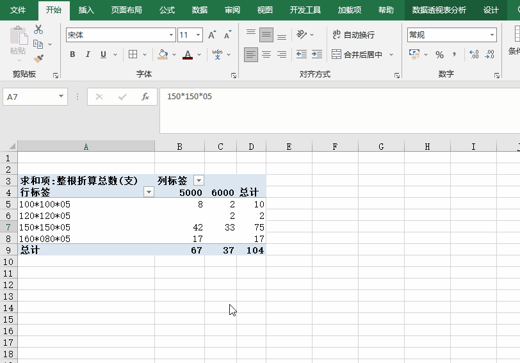Image resolution: width=520 pixels, height=363 pixels.
Task: Click 合并后居中 merge and center button
Action: pyautogui.click(x=357, y=54)
